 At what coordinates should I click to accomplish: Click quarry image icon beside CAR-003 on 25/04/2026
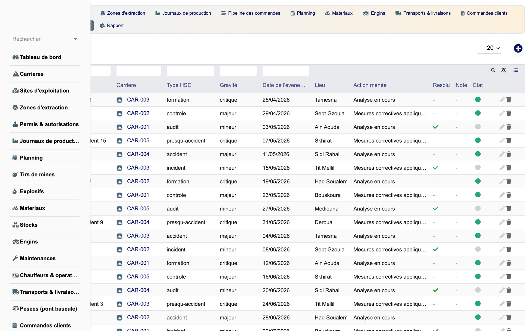click(x=119, y=100)
